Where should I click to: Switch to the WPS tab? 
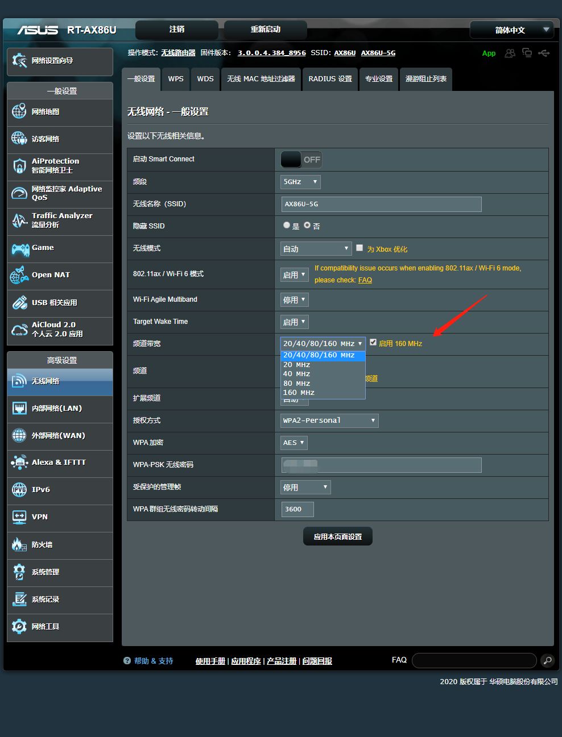click(176, 79)
